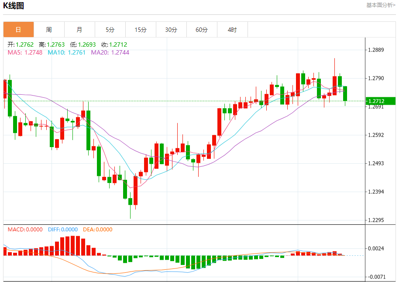The height and width of the screenshot is (282, 399).
Task: Switch to the 月 monthly tab
Action: [x=79, y=30]
